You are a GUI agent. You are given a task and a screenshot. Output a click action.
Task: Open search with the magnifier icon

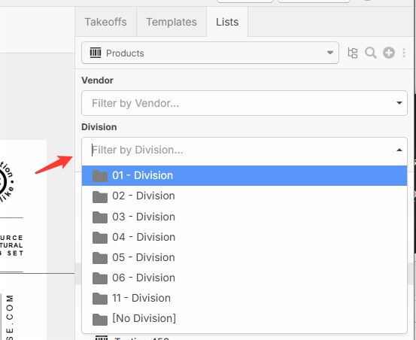[371, 53]
